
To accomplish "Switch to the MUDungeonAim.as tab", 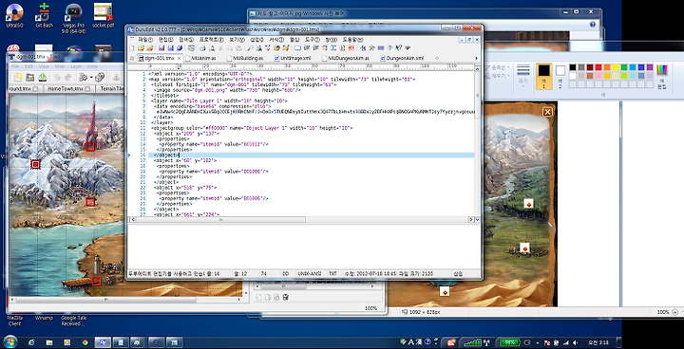I will pyautogui.click(x=345, y=58).
